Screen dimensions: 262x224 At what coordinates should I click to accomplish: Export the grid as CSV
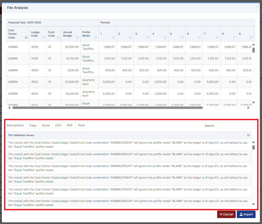pyautogui.click(x=58, y=125)
